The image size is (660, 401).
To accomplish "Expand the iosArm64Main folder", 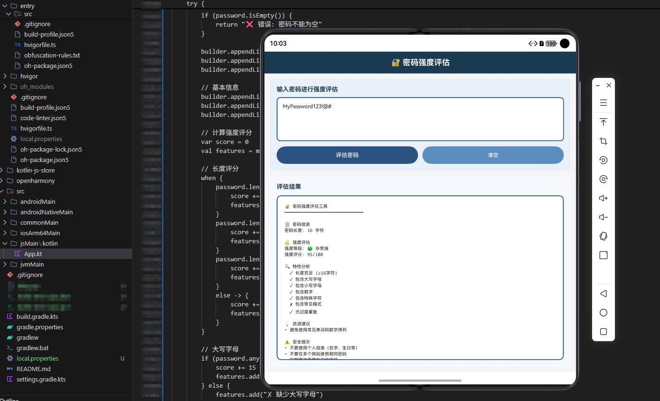I will tap(5, 233).
